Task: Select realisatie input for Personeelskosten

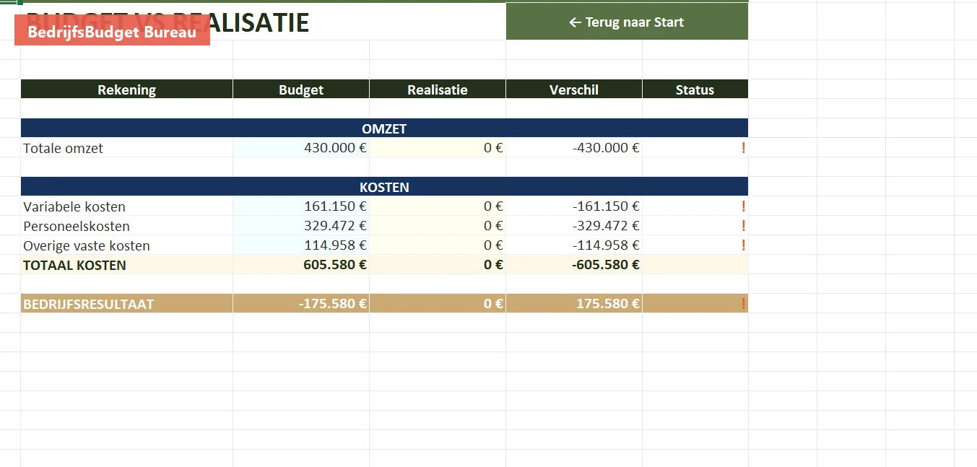Action: click(x=438, y=226)
